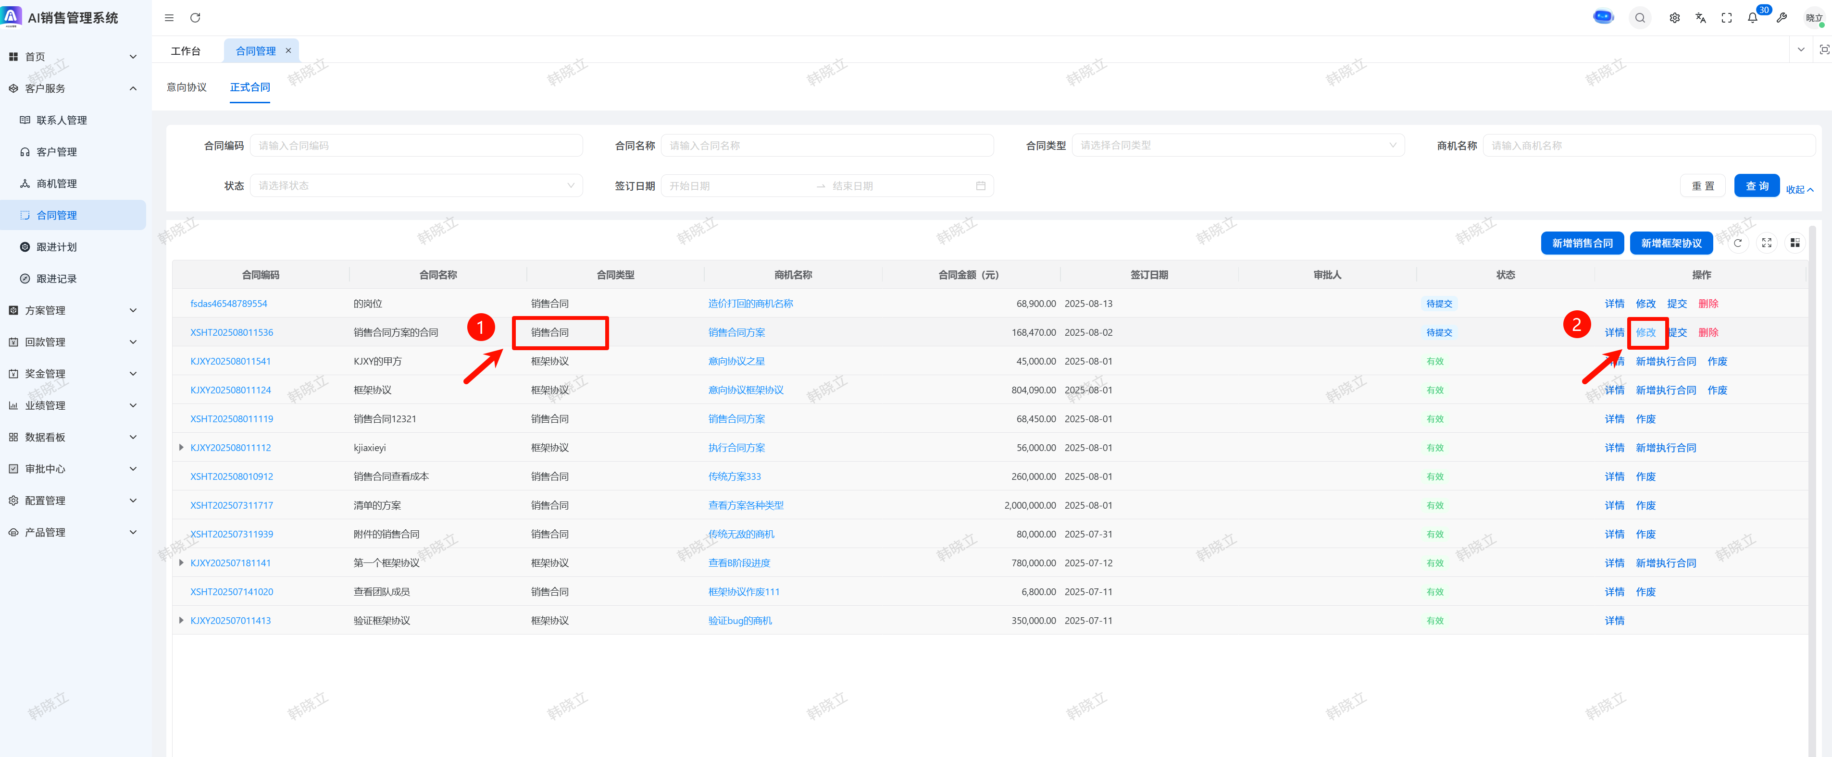Open the AI assistant robot icon

1603,17
